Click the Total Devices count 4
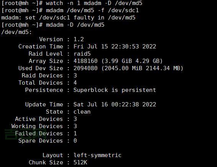This screenshot has height=167, width=217. coord(75,83)
